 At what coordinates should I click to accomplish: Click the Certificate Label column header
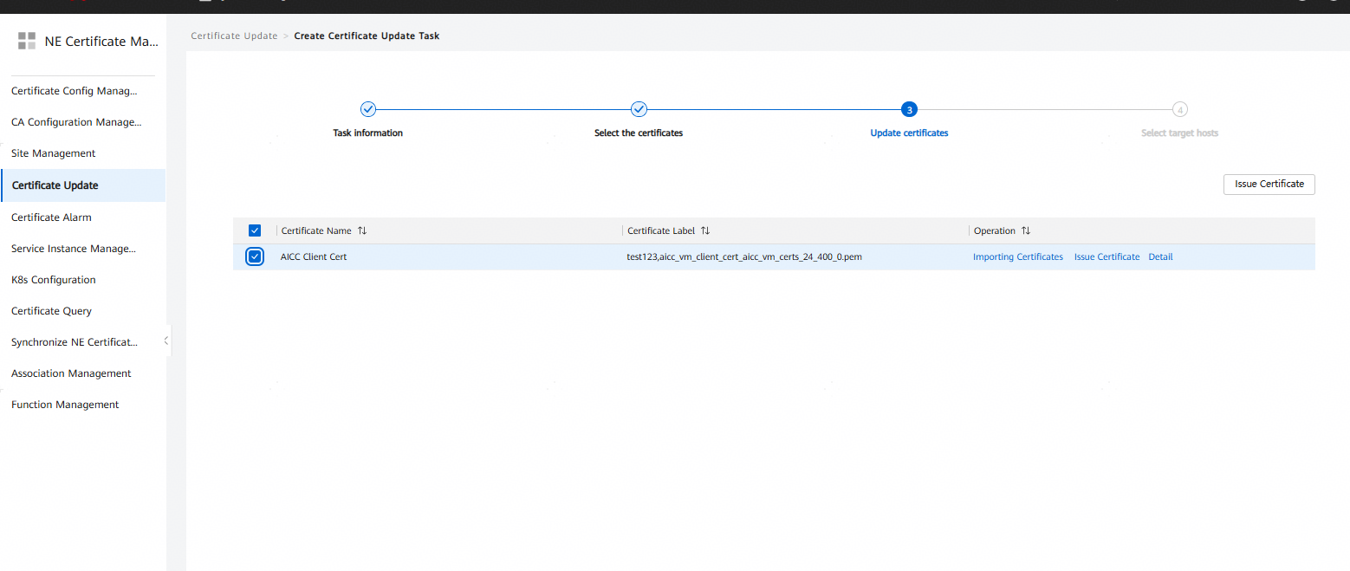pos(661,230)
